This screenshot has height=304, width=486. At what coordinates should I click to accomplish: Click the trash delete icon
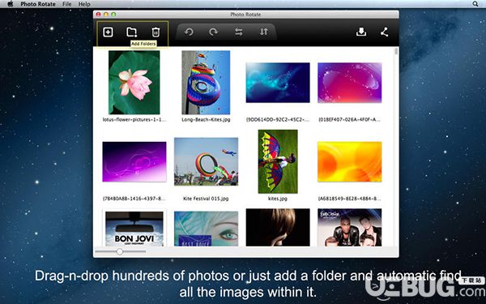click(x=156, y=32)
